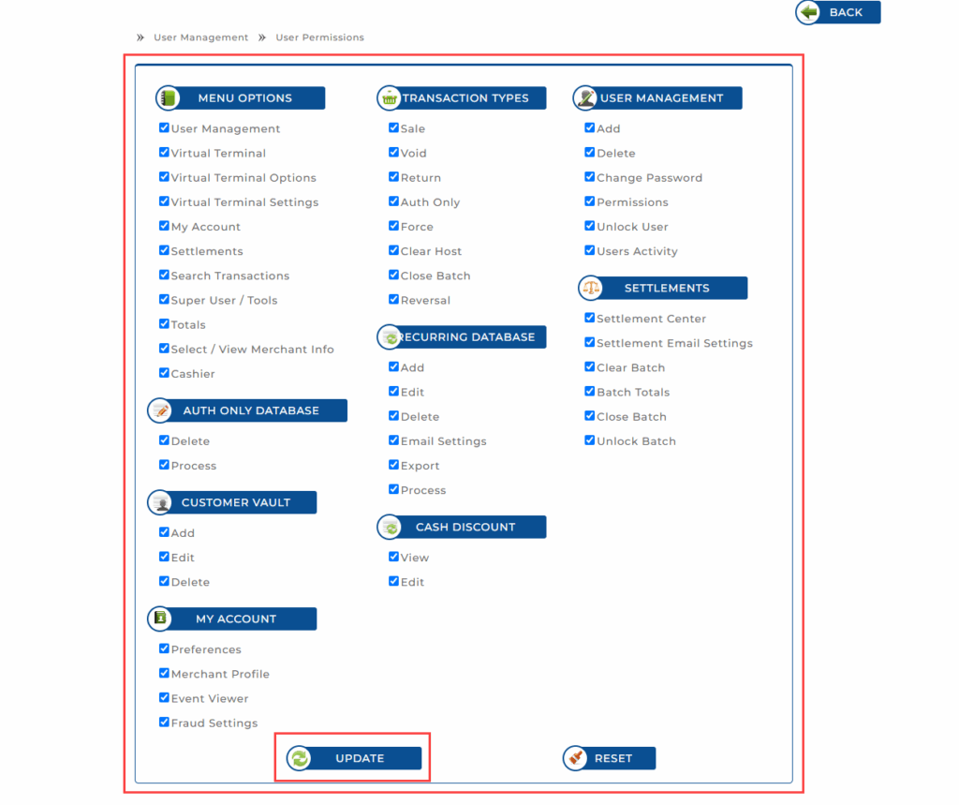
Task: Toggle the Auth Only transaction checkbox
Action: tap(394, 201)
